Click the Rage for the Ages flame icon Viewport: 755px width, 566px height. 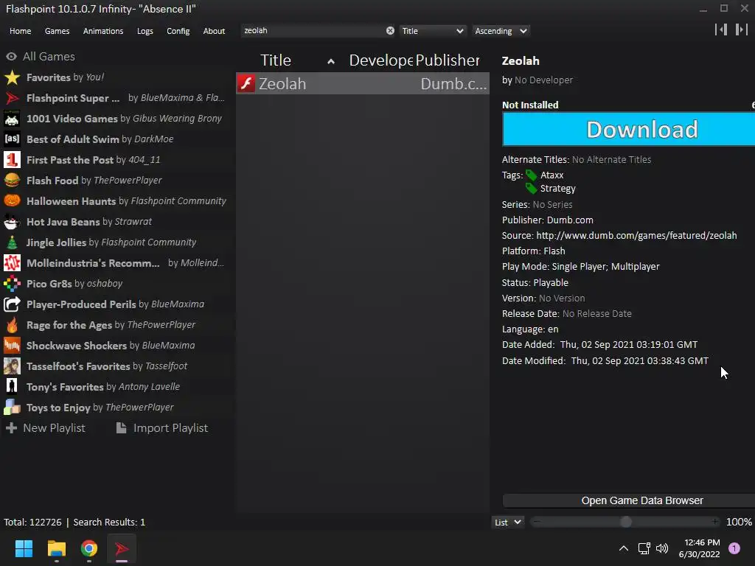12,325
